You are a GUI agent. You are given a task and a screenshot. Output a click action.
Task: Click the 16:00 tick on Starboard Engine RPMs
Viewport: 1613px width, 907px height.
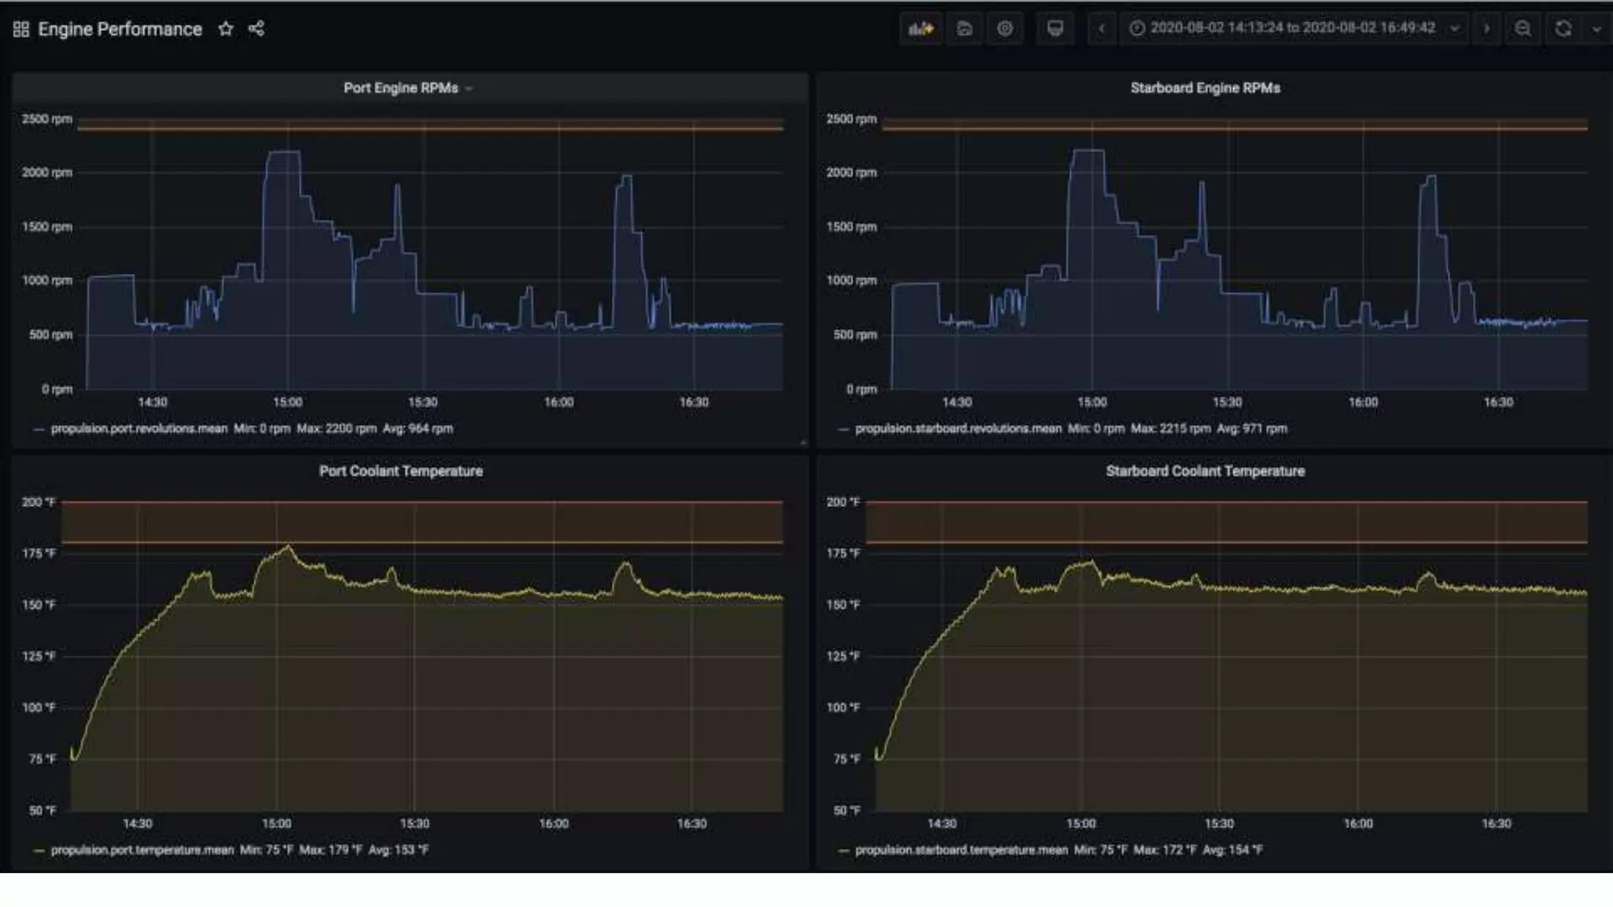1363,402
